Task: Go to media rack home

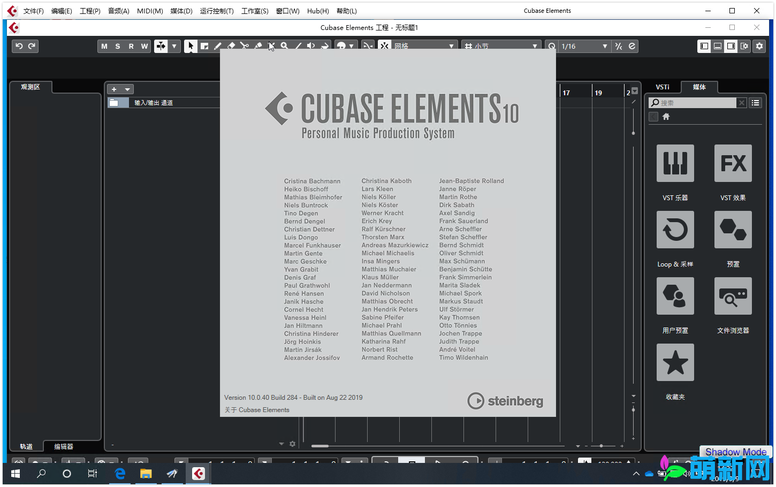Action: click(x=666, y=117)
